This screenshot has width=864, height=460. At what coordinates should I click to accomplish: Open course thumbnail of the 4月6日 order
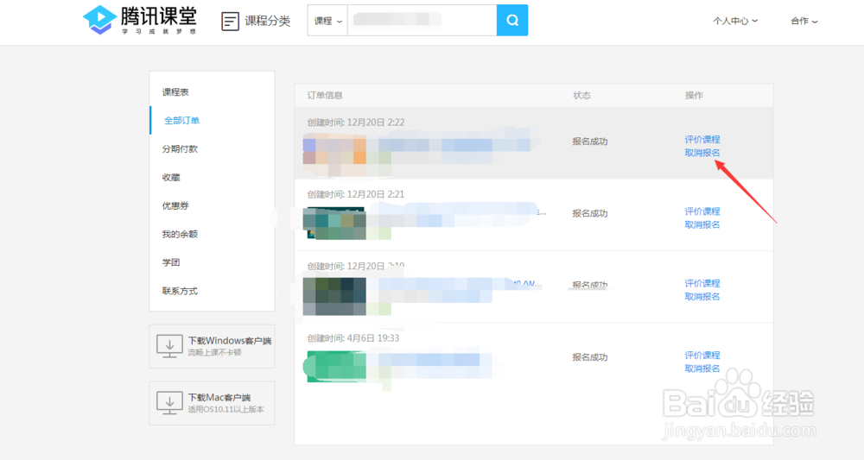tap(334, 367)
